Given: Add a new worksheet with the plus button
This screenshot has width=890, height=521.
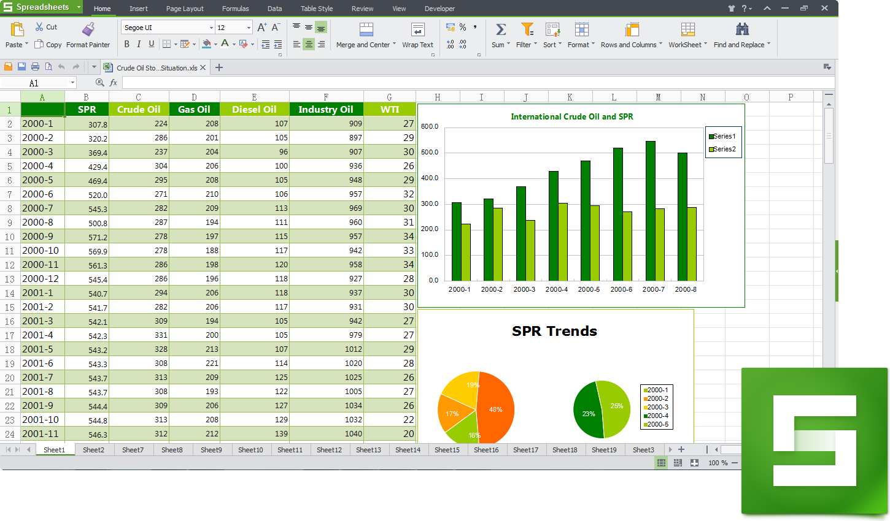Looking at the screenshot, I should (681, 449).
